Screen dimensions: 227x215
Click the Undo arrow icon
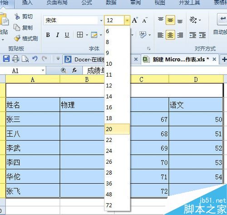coord(35,59)
